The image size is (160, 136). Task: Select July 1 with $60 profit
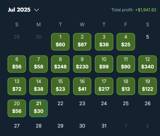60,42
